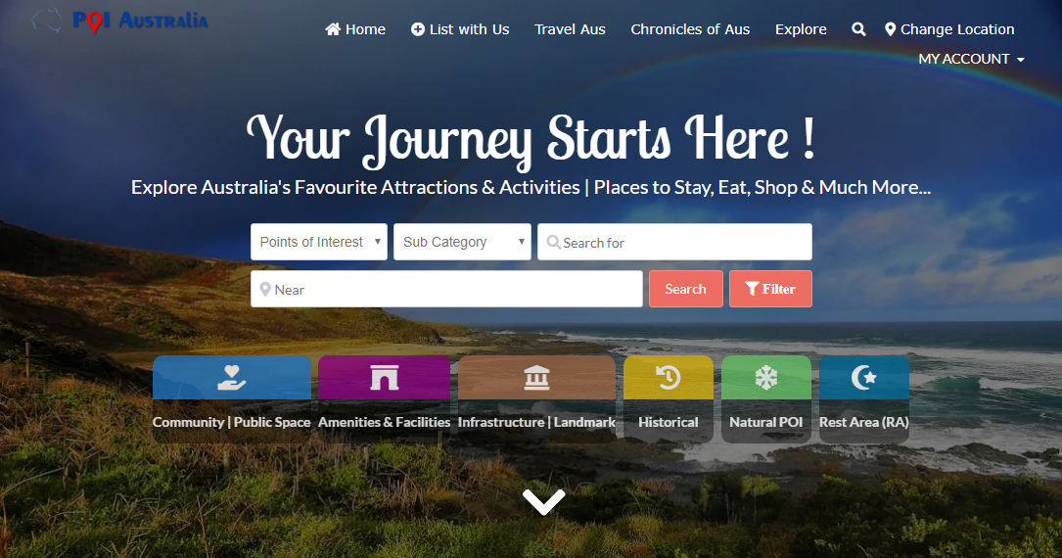Select the Amenities & Facilities category tile

pos(384,398)
